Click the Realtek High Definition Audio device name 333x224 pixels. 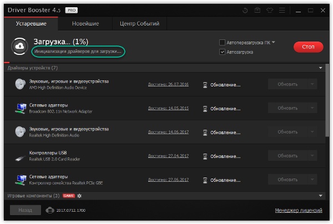54,135
